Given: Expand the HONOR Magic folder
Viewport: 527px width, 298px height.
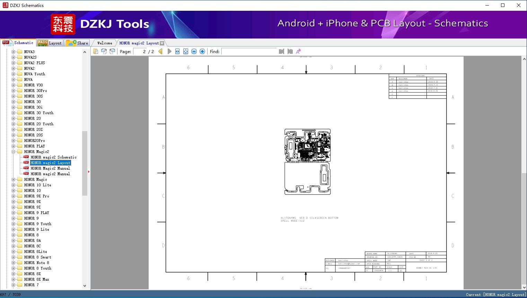Looking at the screenshot, I should [14, 179].
